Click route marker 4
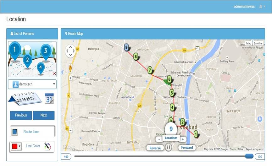This screenshot has height=168, width=272. tap(172, 108)
